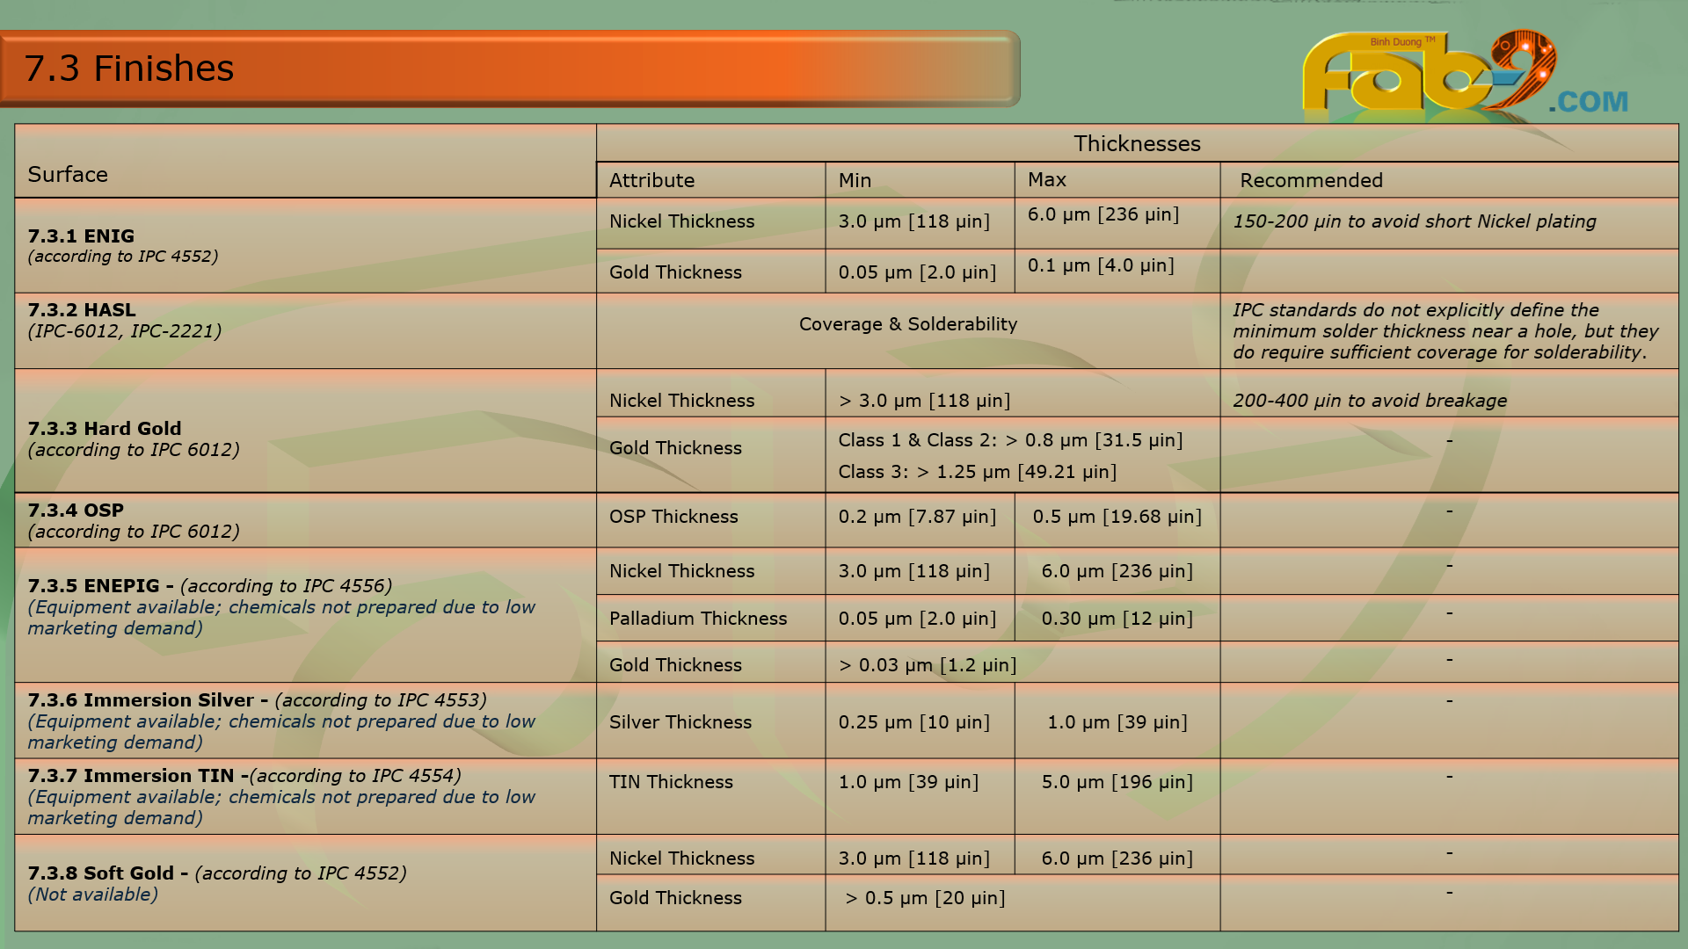1688x949 pixels.
Task: Click the Coverage & Solderability cell
Action: point(907,324)
